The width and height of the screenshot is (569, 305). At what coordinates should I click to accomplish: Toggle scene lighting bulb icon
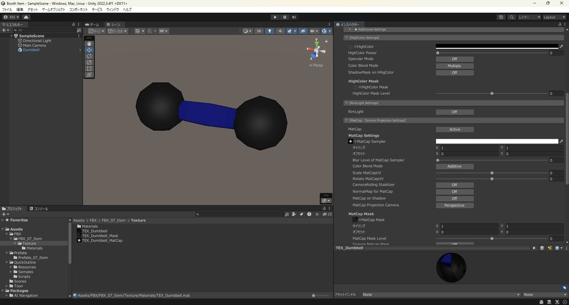click(269, 31)
